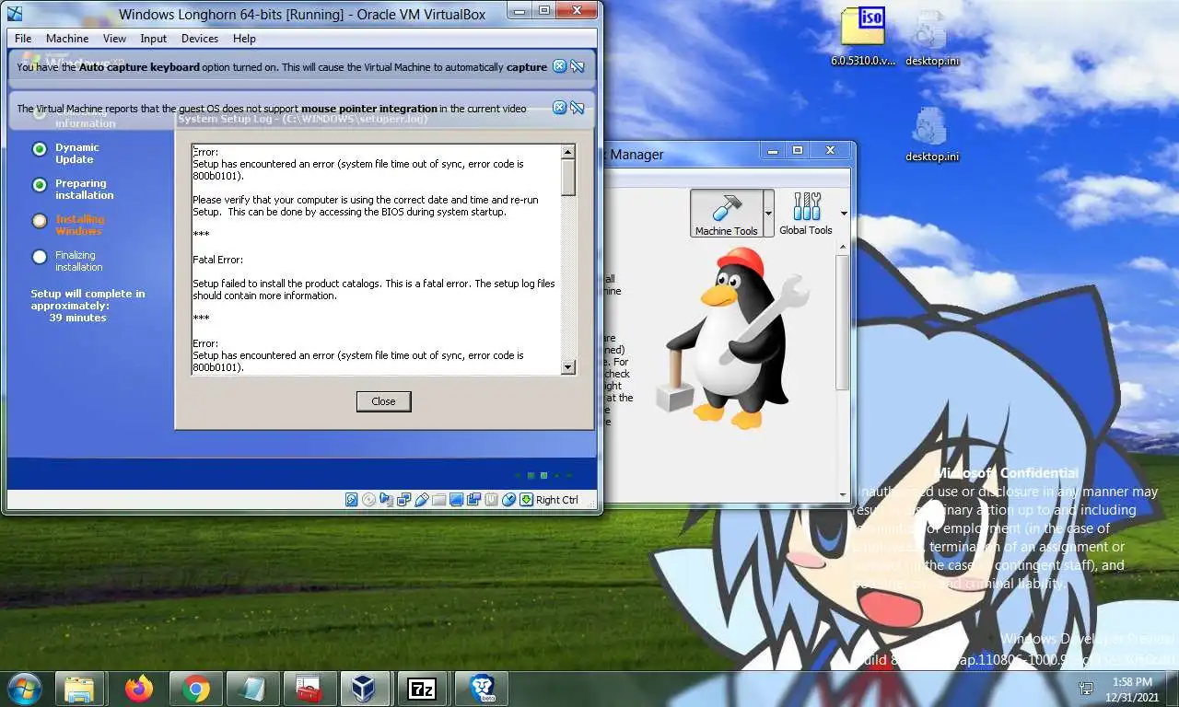1179x707 pixels.
Task: Expand the Global Tools dropdown arrow
Action: click(844, 214)
